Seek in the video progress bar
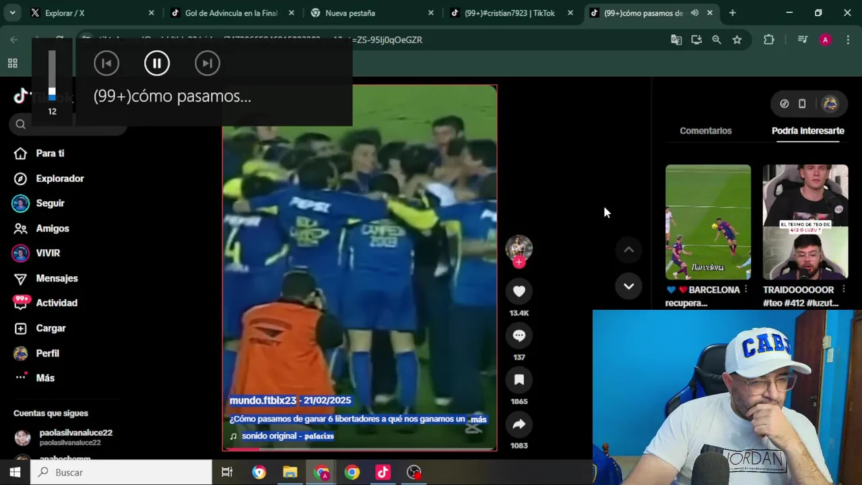This screenshot has height=485, width=862. 360,449
